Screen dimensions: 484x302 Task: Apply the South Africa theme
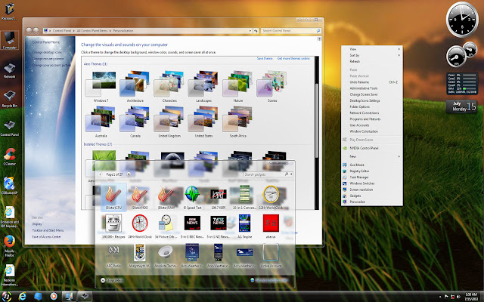238,122
